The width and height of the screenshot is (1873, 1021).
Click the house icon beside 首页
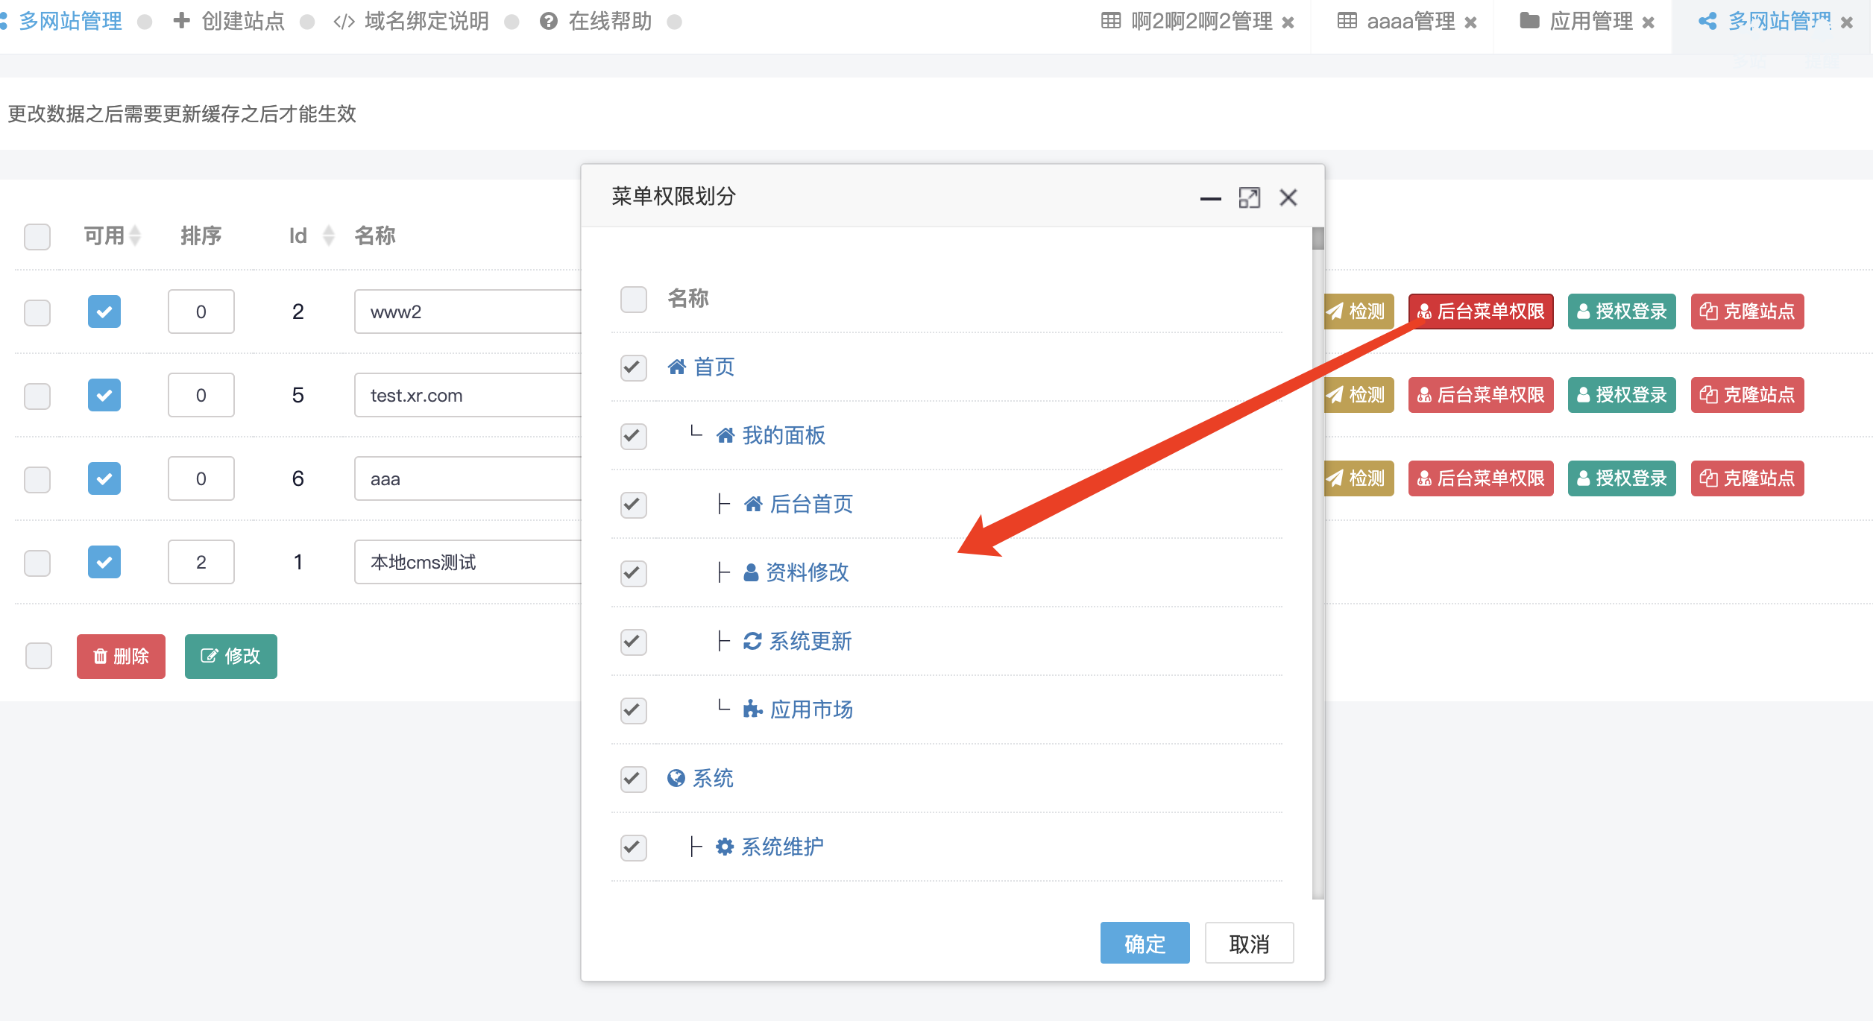676,367
